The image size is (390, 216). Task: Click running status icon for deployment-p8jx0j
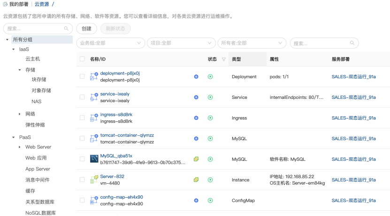point(210,77)
